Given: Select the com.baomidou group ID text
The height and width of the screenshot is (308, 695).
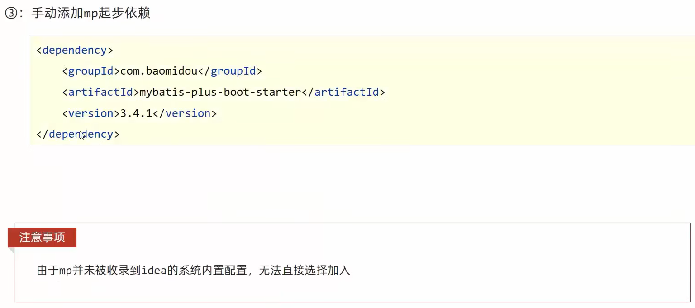Looking at the screenshot, I should pos(159,71).
